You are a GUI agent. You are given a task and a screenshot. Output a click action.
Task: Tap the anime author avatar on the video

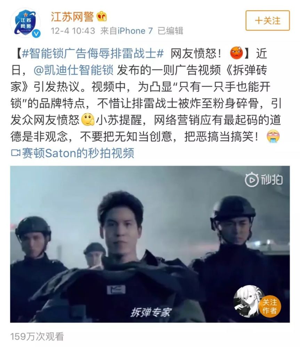click(x=250, y=302)
